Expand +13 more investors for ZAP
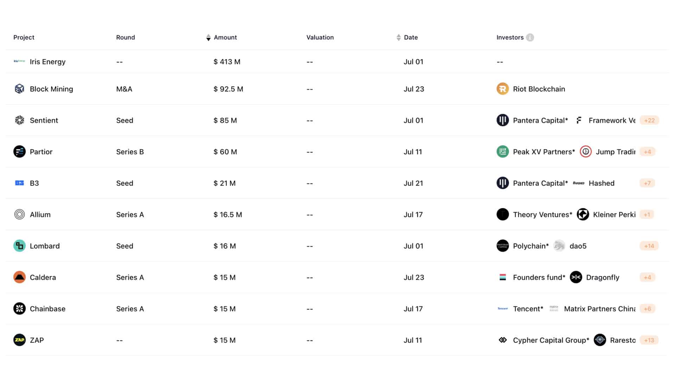 tap(649, 340)
